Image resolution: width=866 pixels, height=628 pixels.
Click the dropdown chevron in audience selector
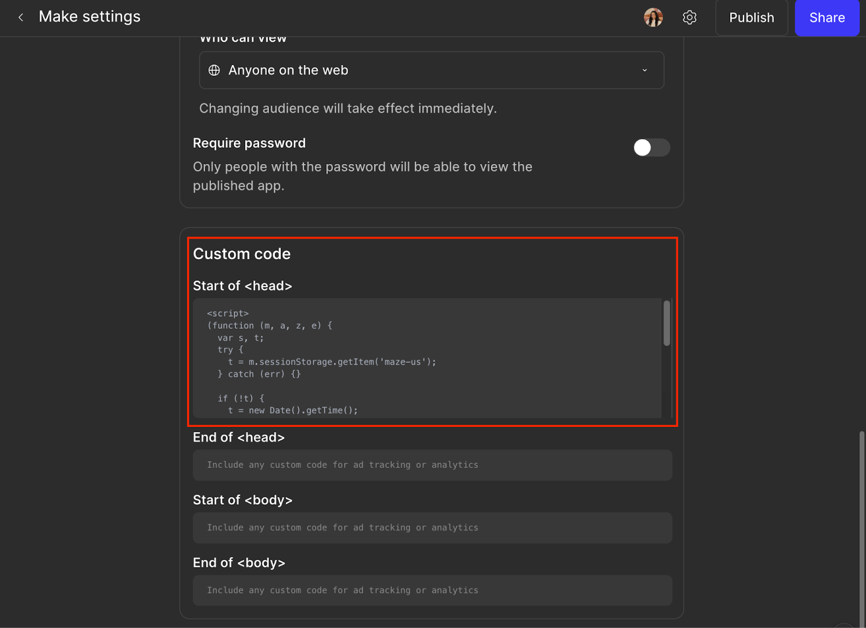tap(645, 70)
